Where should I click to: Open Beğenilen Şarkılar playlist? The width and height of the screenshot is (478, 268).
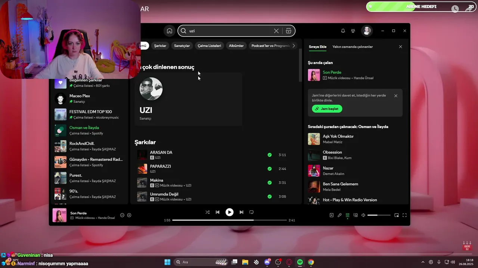90,83
